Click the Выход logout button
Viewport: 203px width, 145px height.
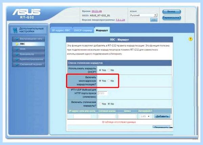(172, 11)
